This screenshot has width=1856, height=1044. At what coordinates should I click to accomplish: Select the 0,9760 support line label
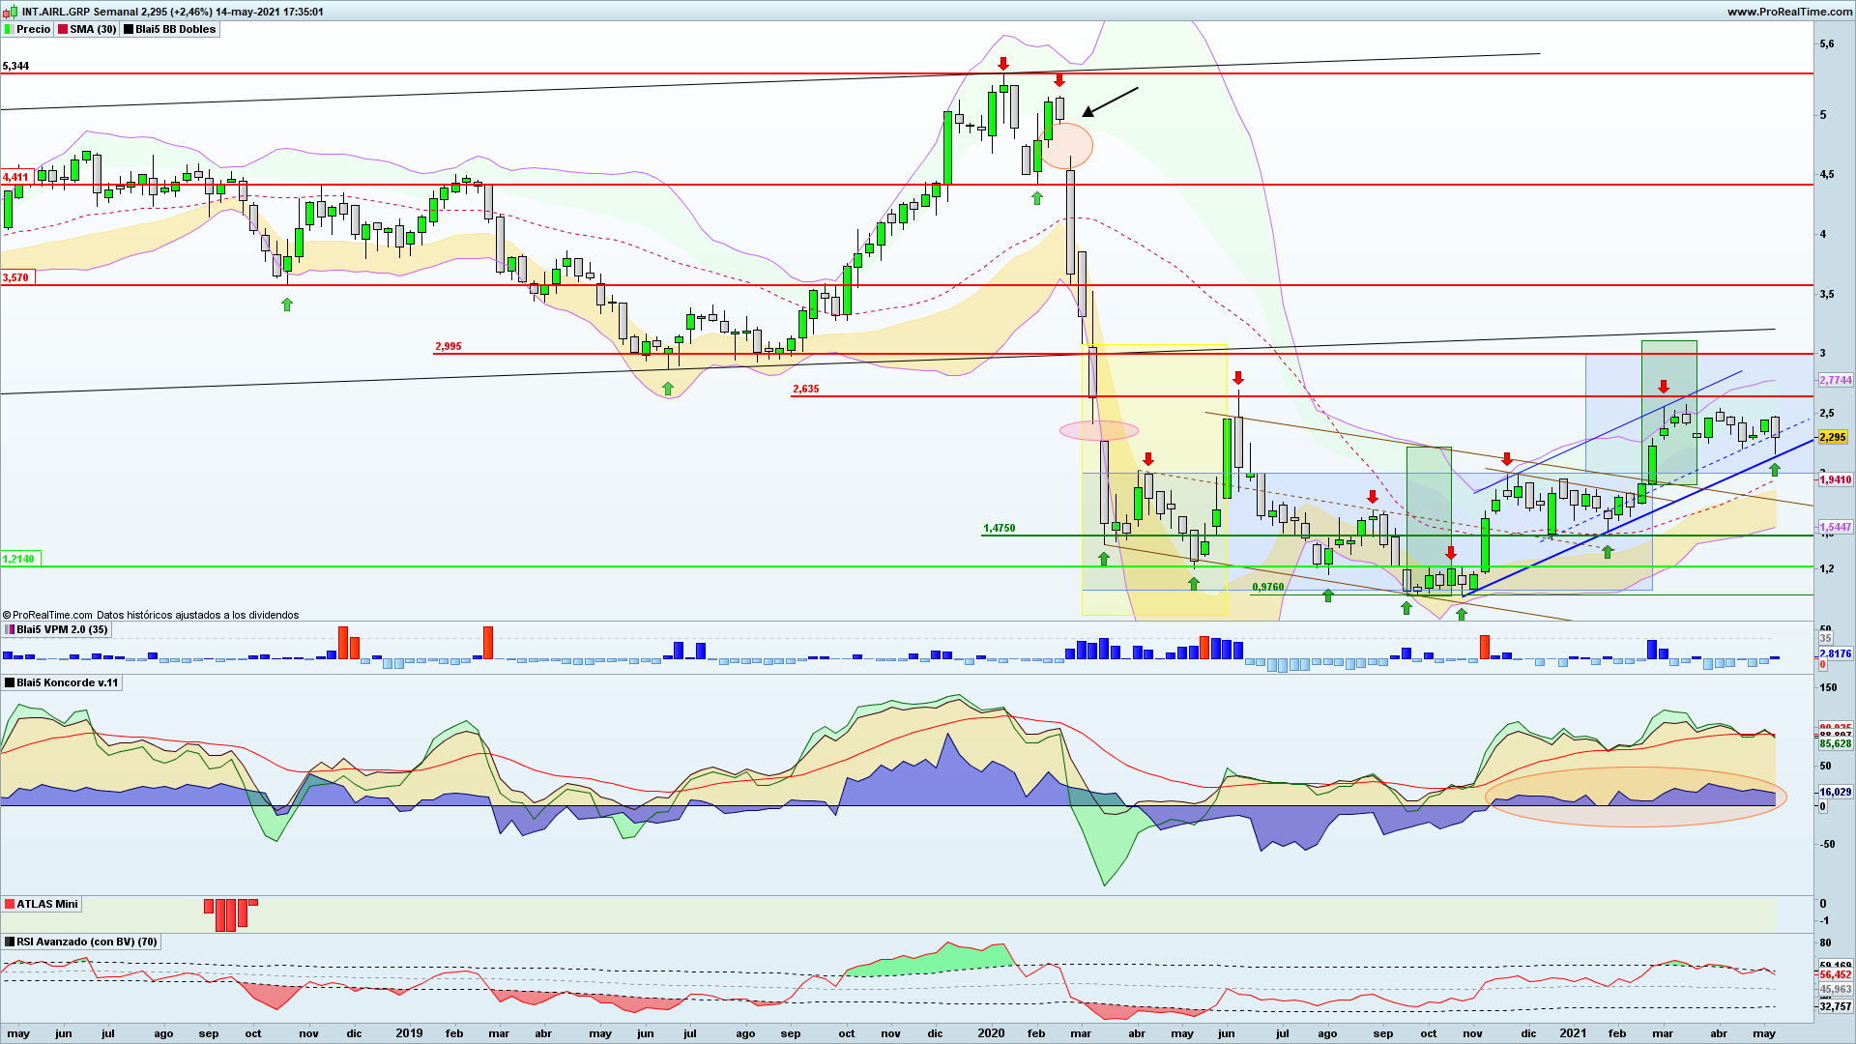(1268, 587)
